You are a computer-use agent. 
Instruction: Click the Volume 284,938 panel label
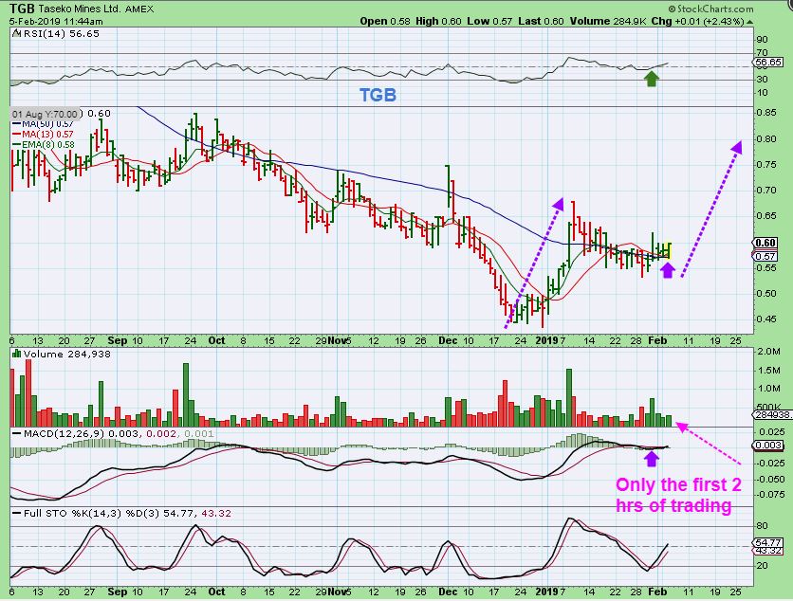(x=66, y=355)
